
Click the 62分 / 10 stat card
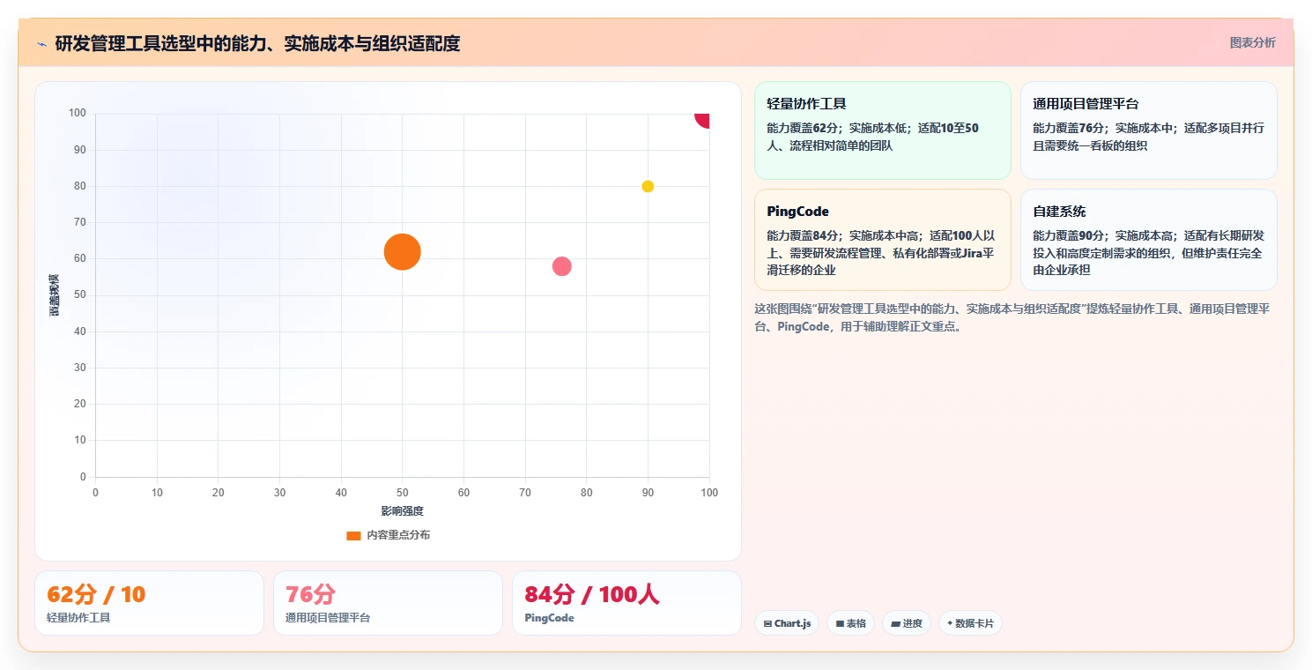coord(149,603)
